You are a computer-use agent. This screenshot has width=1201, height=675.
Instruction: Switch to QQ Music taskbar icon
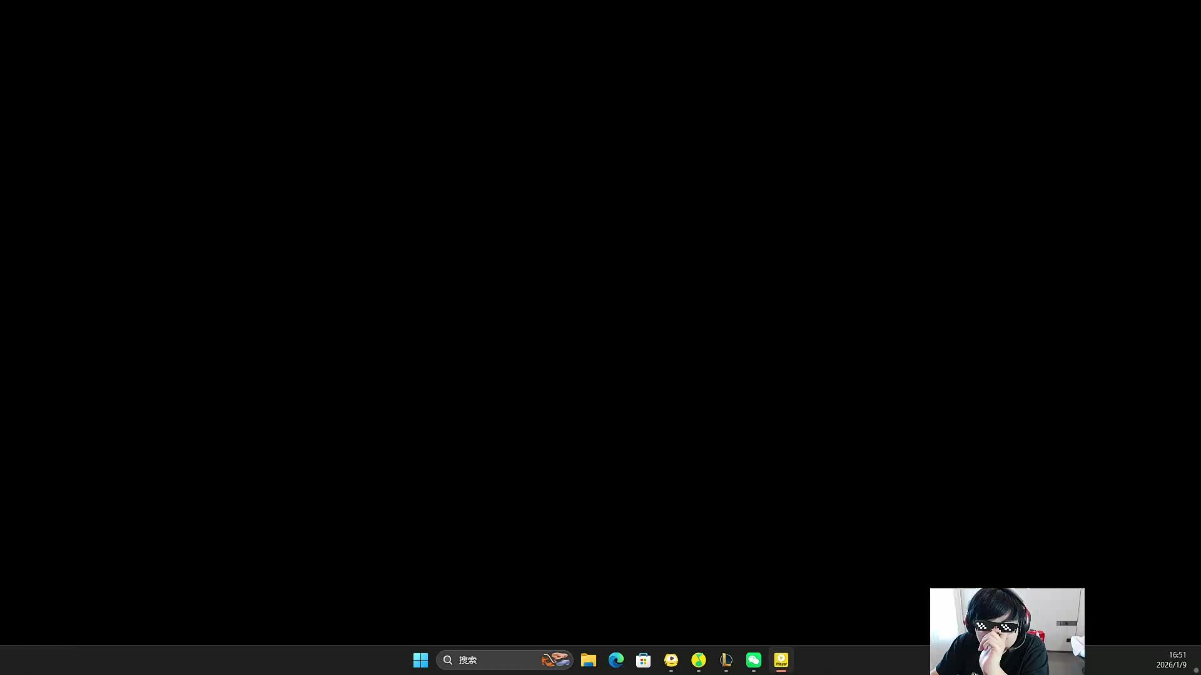[698, 660]
